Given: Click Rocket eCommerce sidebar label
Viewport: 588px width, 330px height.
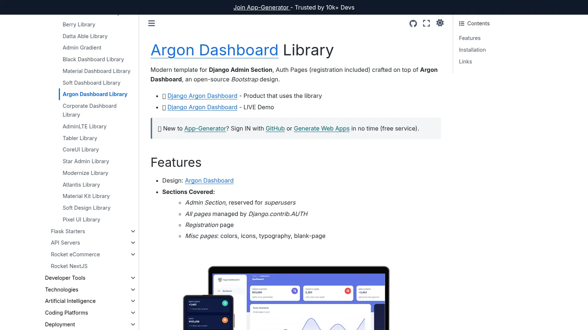Looking at the screenshot, I should 75,254.
